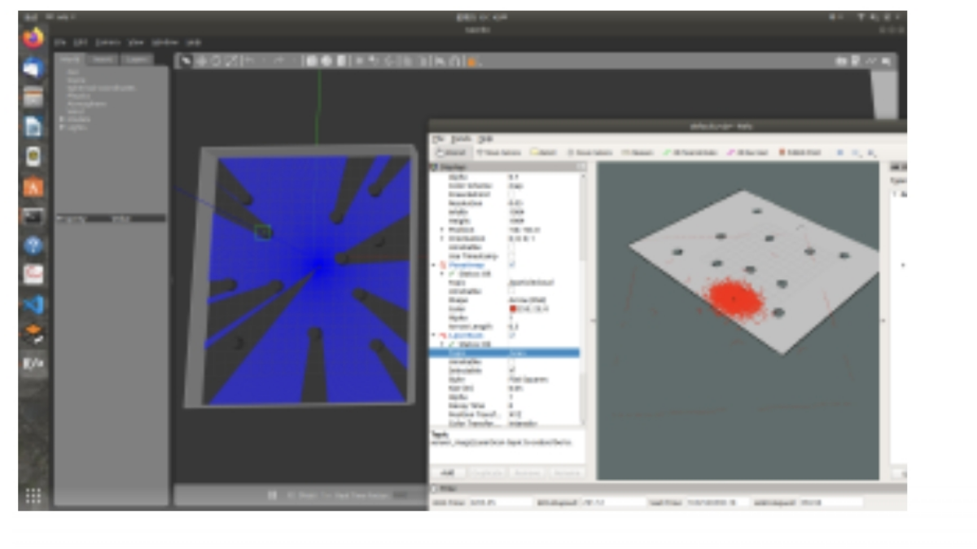Screen dimensions: 977x549
Task: Activate Gazebo's translate mode tool
Action: pyautogui.click(x=200, y=61)
